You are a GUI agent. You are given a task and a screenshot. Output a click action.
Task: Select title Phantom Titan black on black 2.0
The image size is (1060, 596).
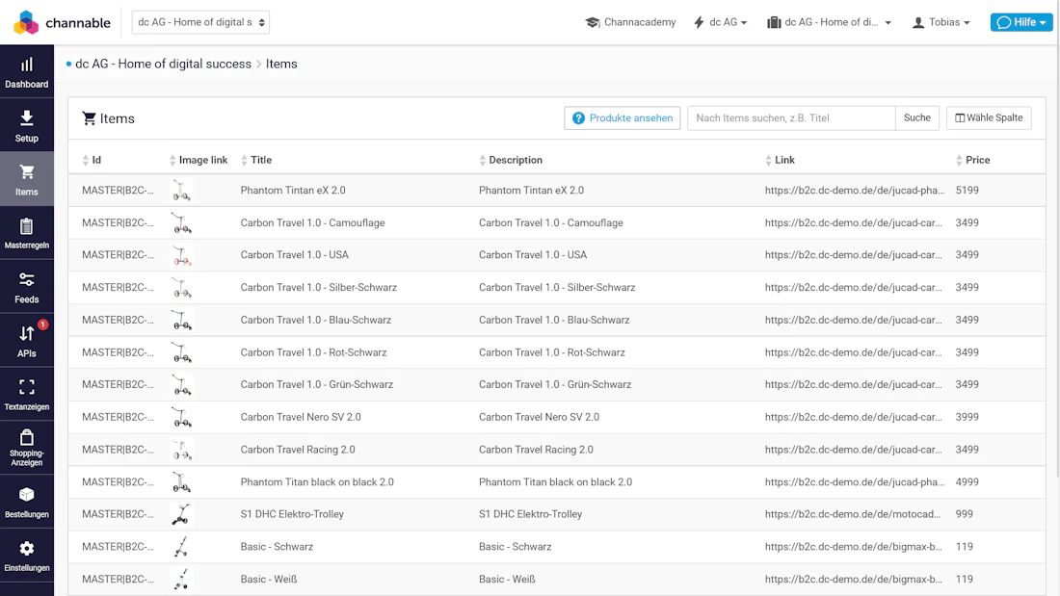pos(317,481)
